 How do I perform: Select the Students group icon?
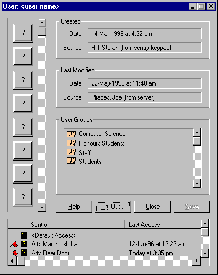pos(71,161)
